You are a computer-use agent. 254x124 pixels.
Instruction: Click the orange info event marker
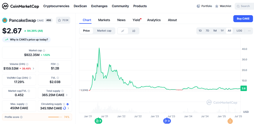pos(230,121)
